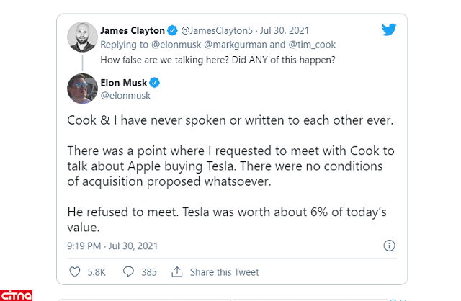
Task: Click James Clayton's verified badge
Action: (172, 31)
